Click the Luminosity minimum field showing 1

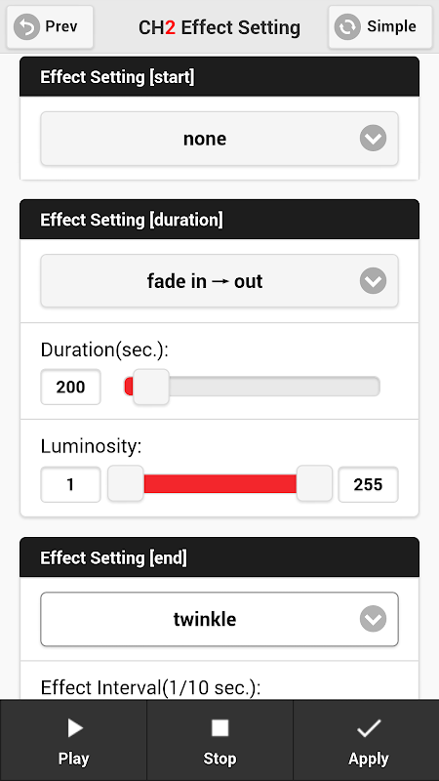[x=70, y=484]
